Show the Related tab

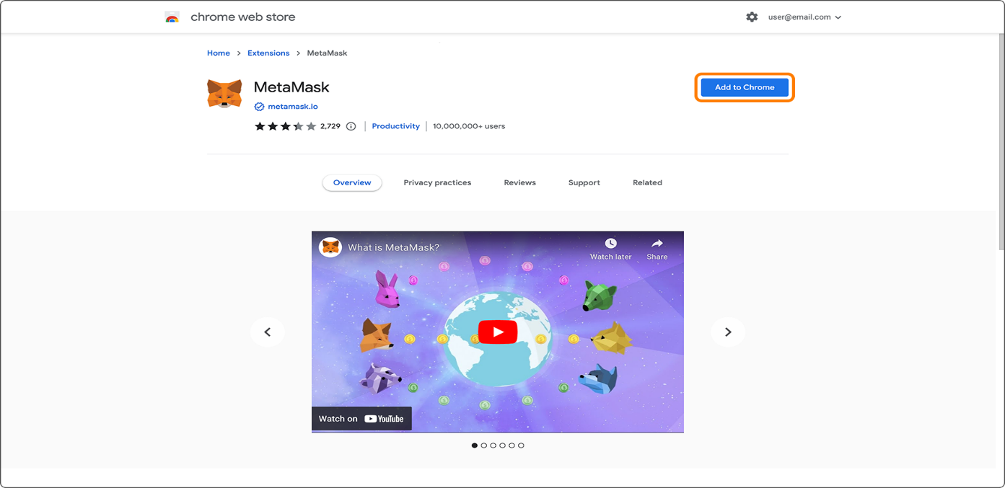pyautogui.click(x=647, y=183)
